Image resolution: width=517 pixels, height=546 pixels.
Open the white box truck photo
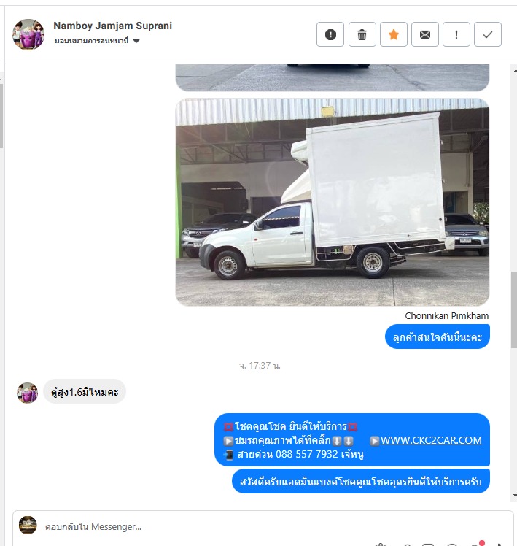333,202
